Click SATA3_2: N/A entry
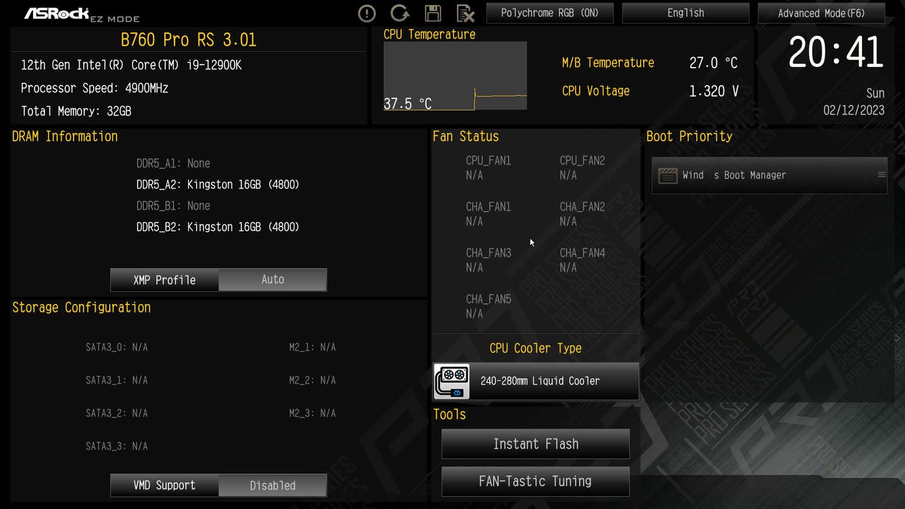Image resolution: width=905 pixels, height=509 pixels. 116,413
